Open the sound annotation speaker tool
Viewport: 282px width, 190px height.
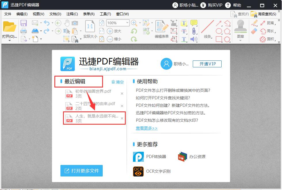click(194, 39)
